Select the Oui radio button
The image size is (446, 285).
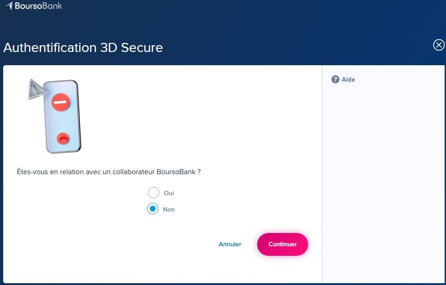point(153,193)
